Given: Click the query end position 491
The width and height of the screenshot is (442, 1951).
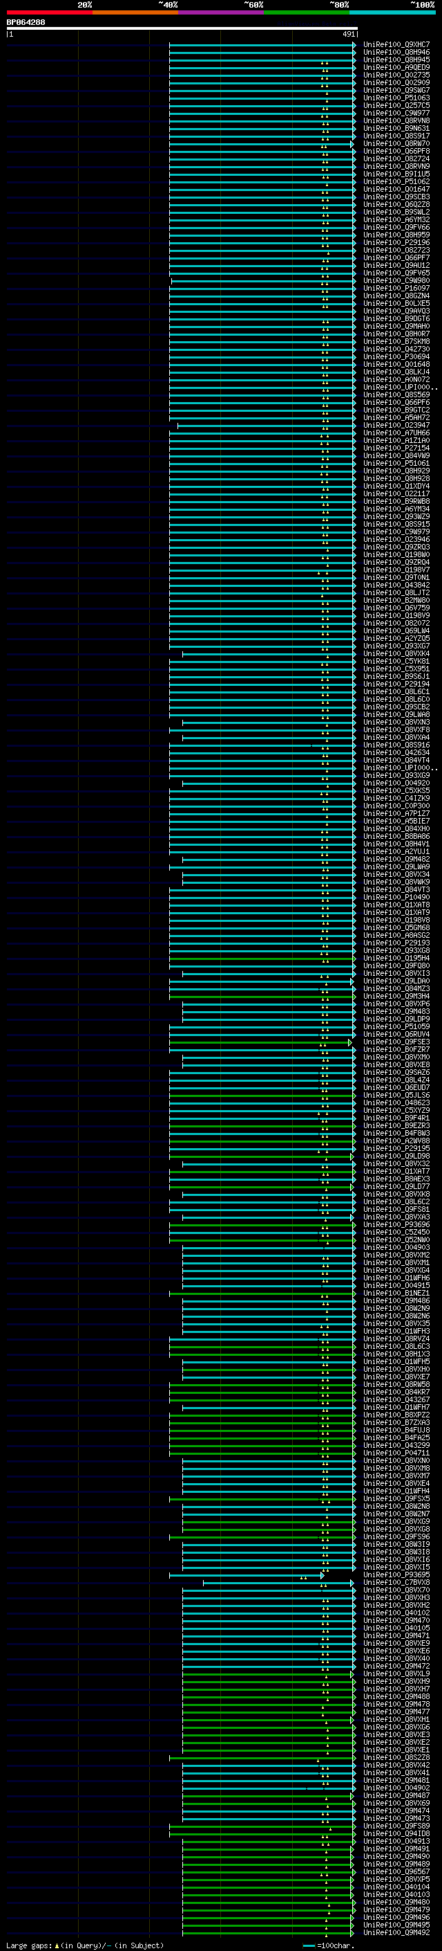Looking at the screenshot, I should [x=348, y=34].
